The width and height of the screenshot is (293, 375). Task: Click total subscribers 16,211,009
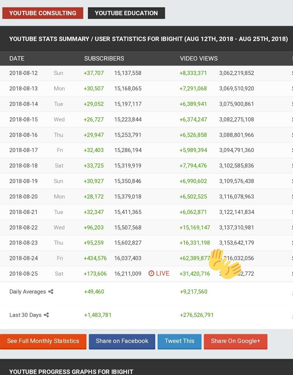[128, 274]
